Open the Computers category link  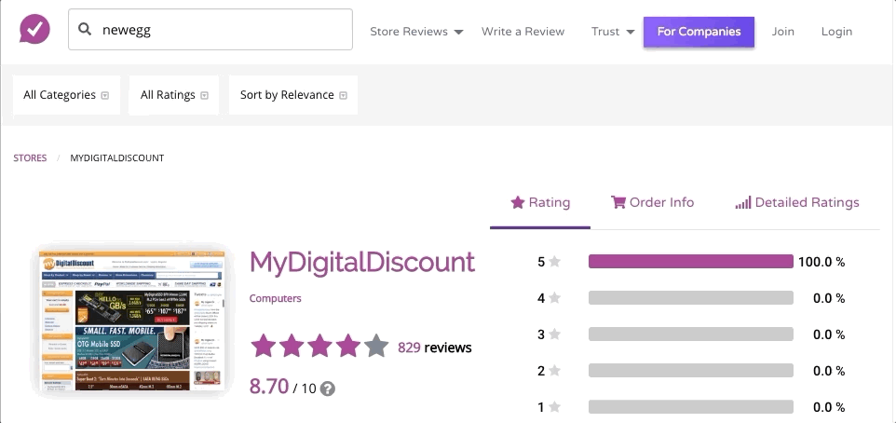pyautogui.click(x=276, y=298)
